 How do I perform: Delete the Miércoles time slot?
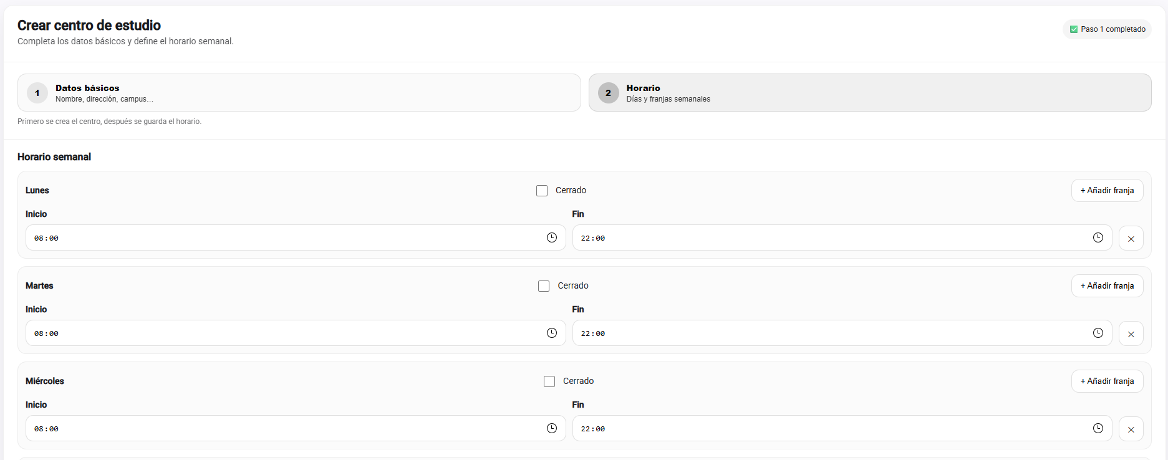(x=1131, y=429)
